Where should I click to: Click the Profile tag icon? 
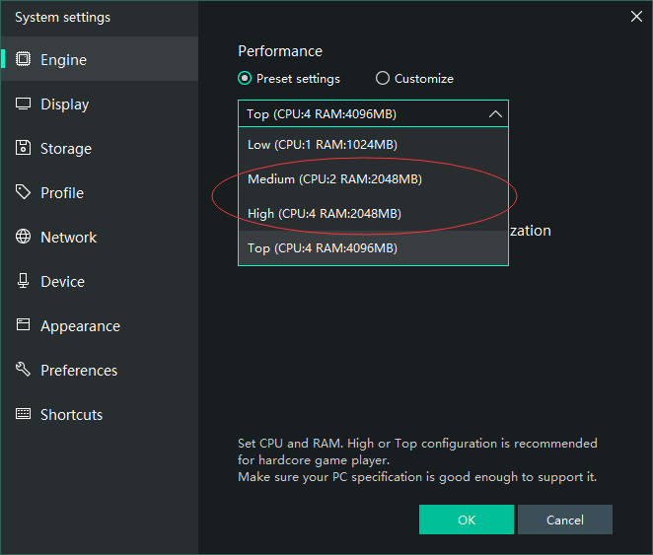24,193
